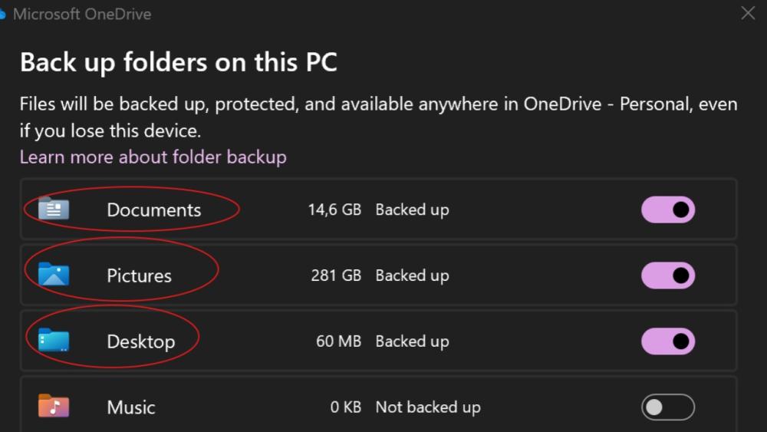Screen dimensions: 767x432
Task: Select the Pictures folder label
Action: (x=139, y=275)
